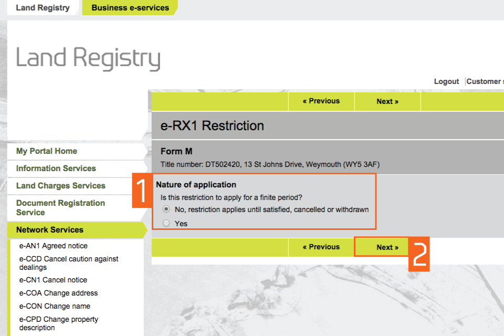Screen dimensions: 504x336
Task: Open e-AN1 Agreed notice link
Action: point(54,246)
